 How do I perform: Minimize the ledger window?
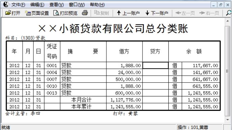click(x=214, y=5)
